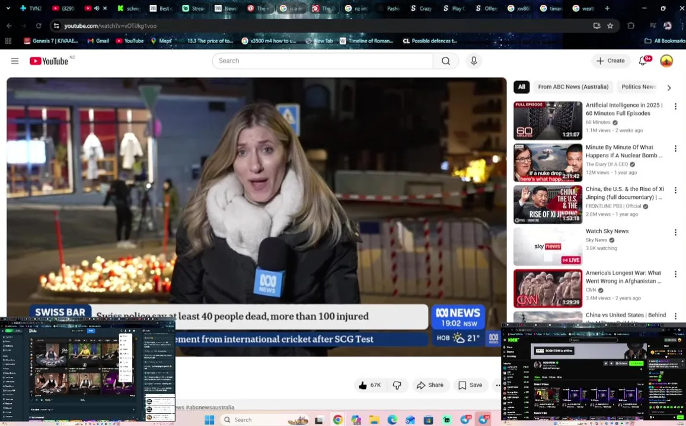Switch to the Crazy browser tab
The height and width of the screenshot is (426, 686).
[422, 8]
